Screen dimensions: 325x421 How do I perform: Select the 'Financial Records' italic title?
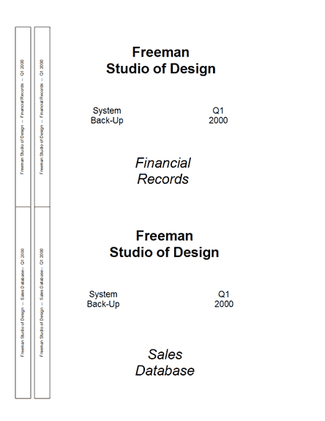pyautogui.click(x=163, y=171)
